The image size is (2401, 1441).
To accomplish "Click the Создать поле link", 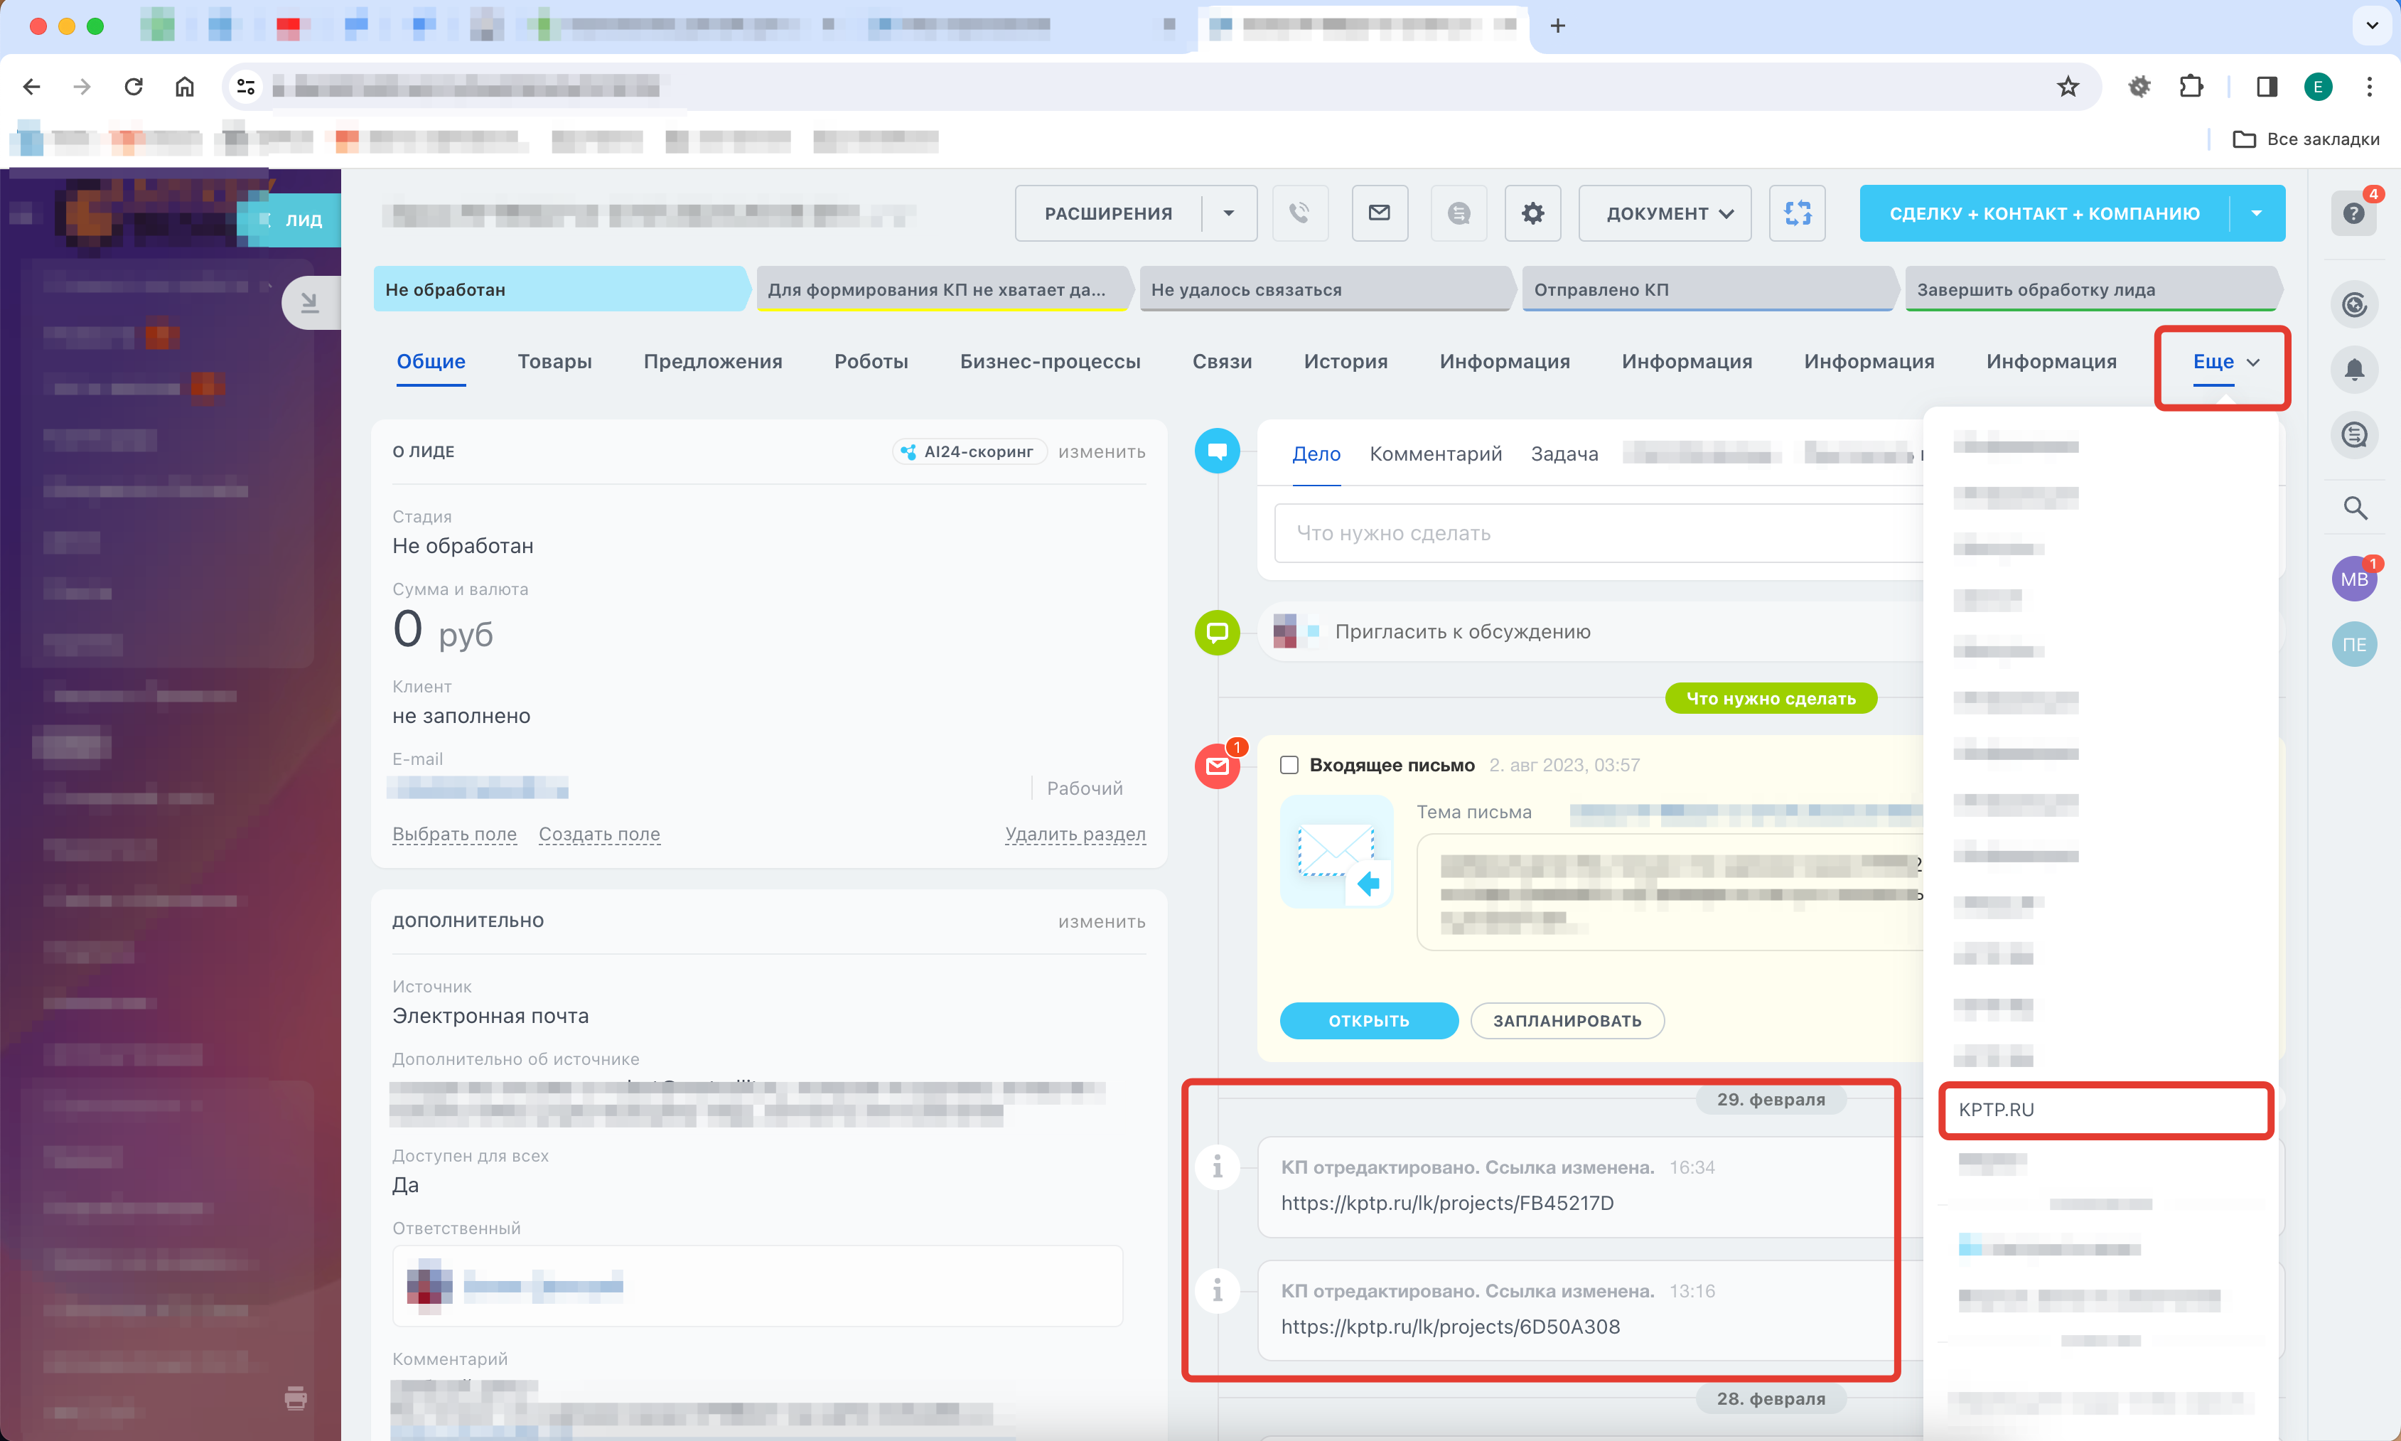I will click(599, 834).
